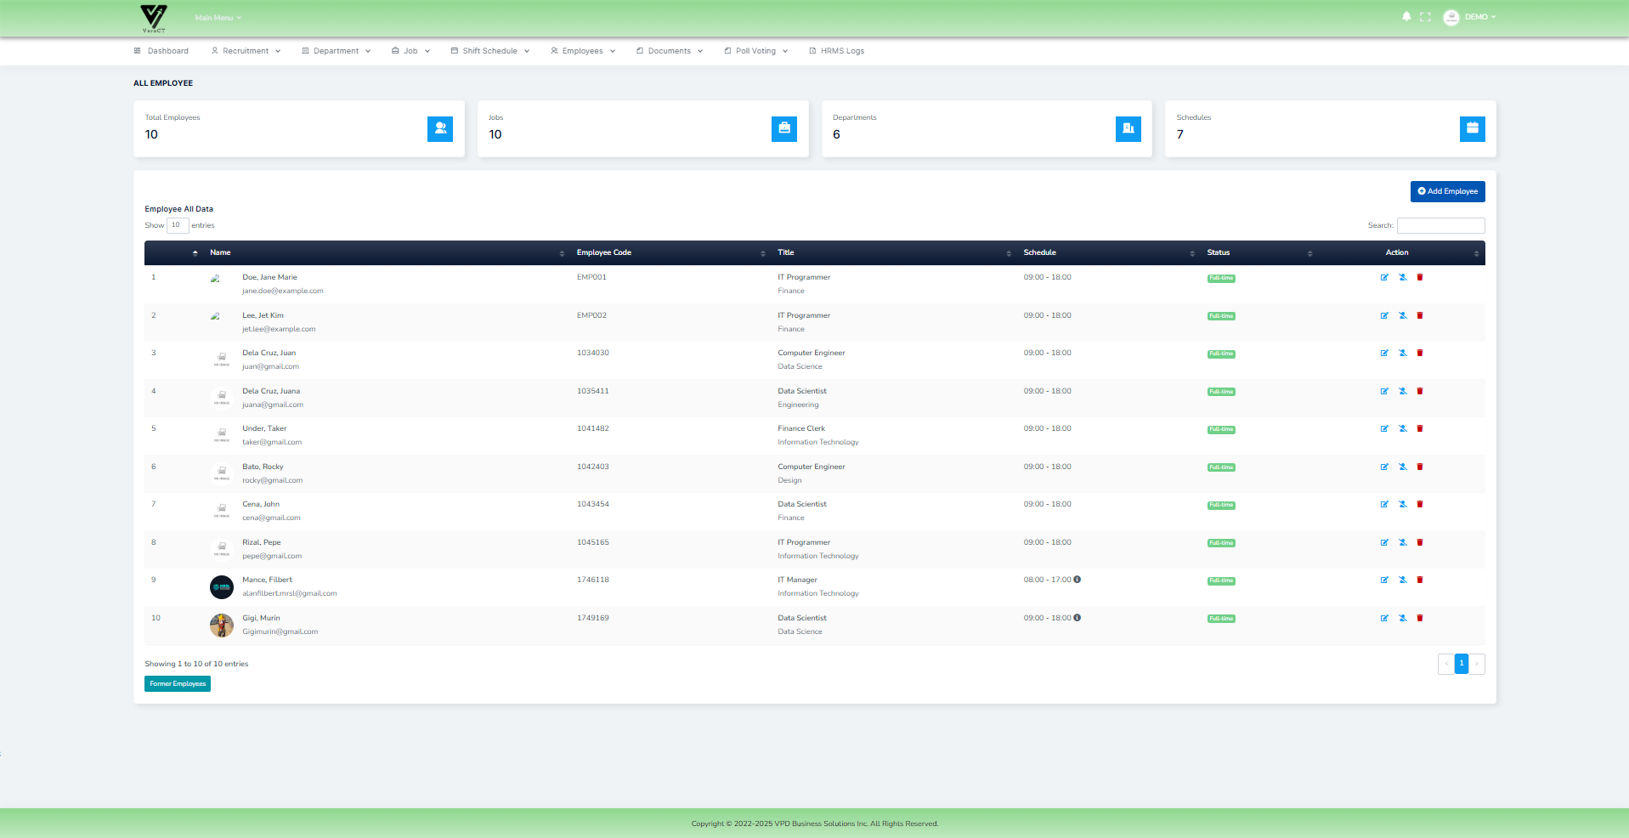Image resolution: width=1629 pixels, height=838 pixels.
Task: Delete employee Lee, Jet Kim
Action: point(1420,316)
